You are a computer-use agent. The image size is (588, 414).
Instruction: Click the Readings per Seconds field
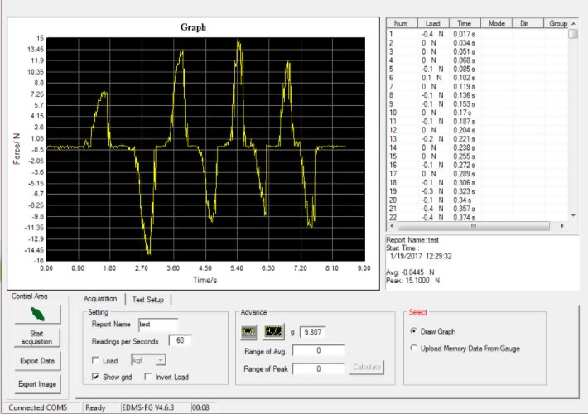pos(179,340)
